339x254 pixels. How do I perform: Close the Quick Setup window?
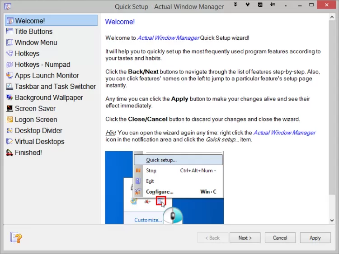[x=326, y=5]
